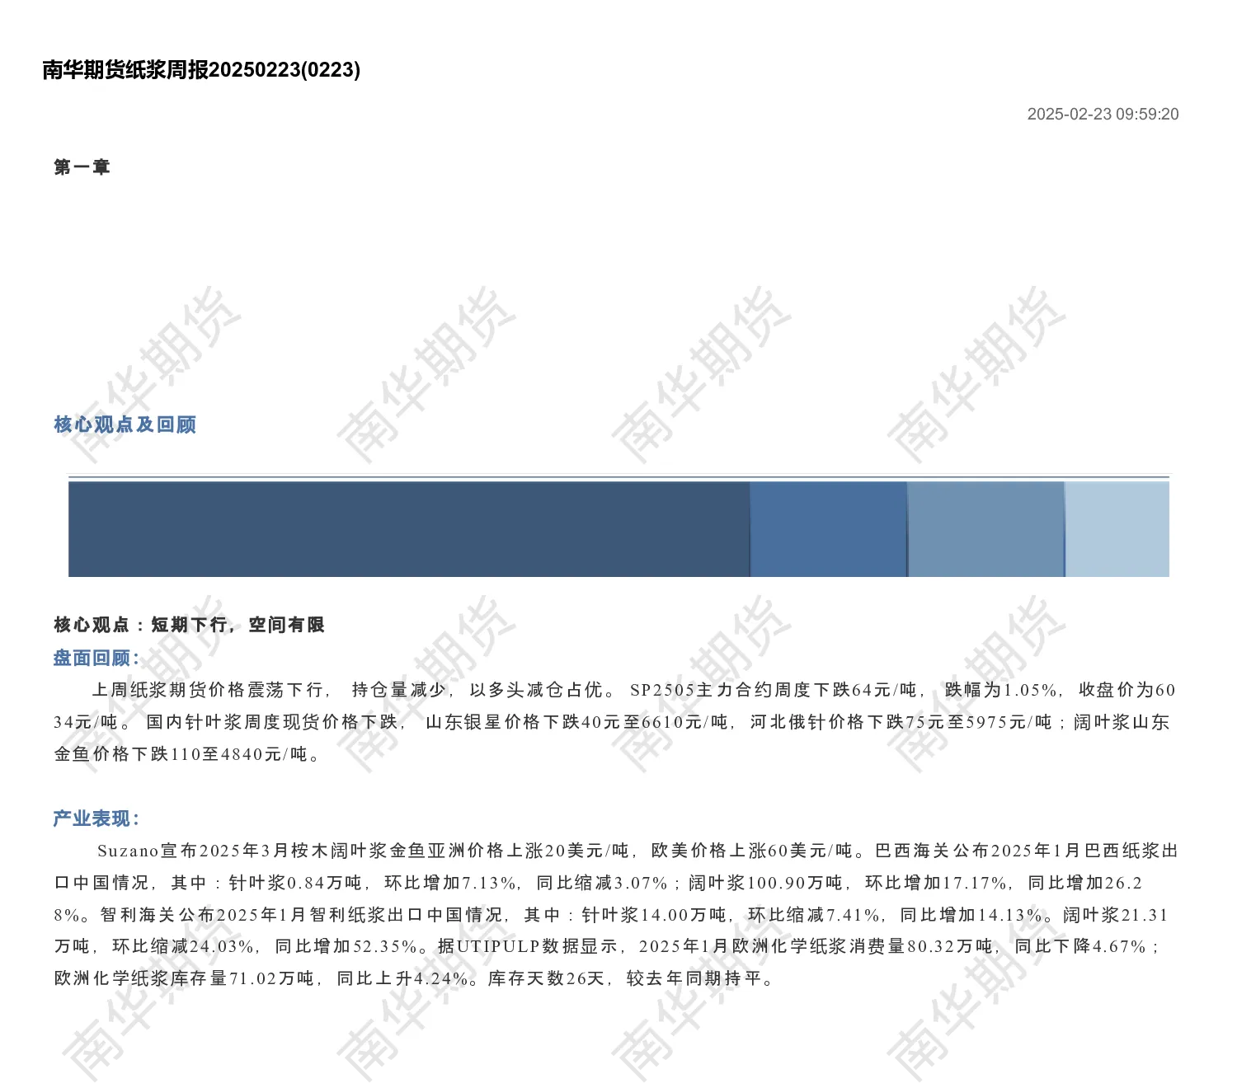Click the line starting 欧洲化学纸浆库存量71.02万吨
The image size is (1237, 1088).
pos(415,979)
